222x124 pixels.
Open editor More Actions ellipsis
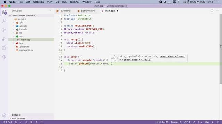pyautogui.click(x=217, y=11)
